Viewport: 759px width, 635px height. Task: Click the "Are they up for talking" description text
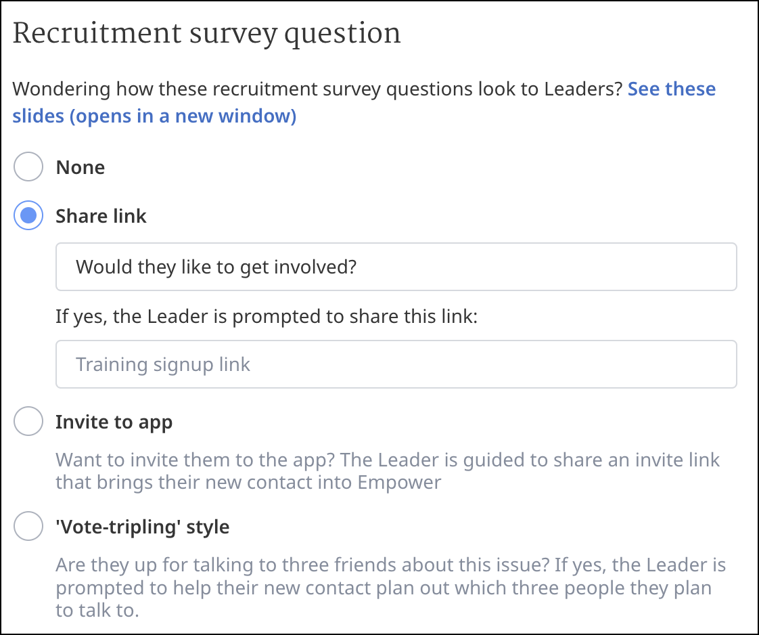point(390,564)
